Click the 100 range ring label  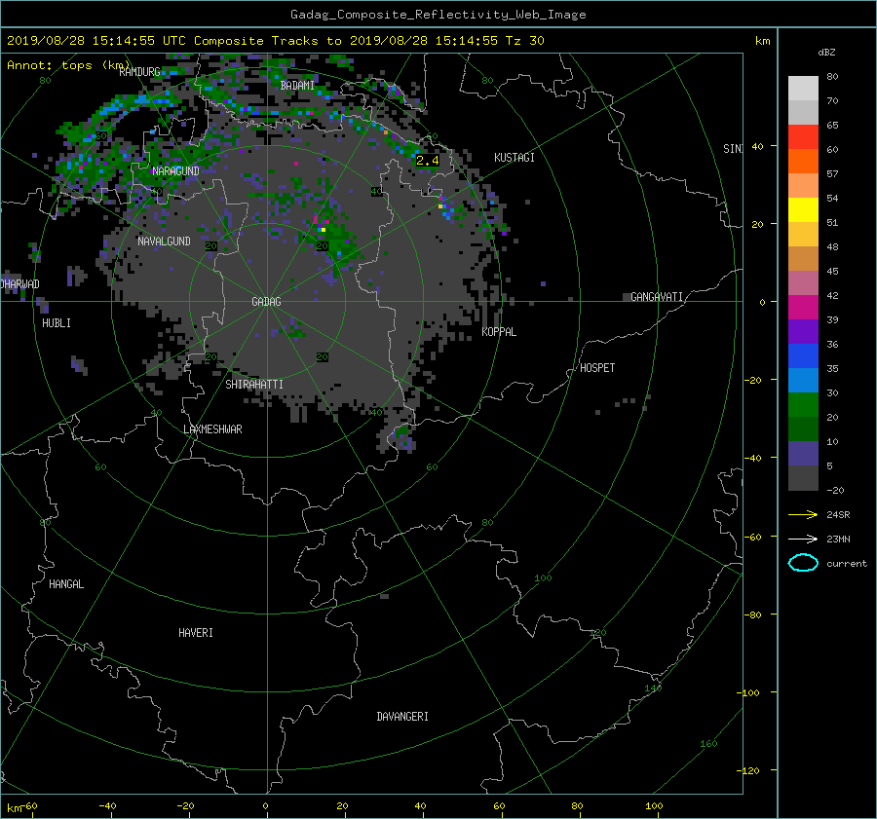tap(543, 578)
